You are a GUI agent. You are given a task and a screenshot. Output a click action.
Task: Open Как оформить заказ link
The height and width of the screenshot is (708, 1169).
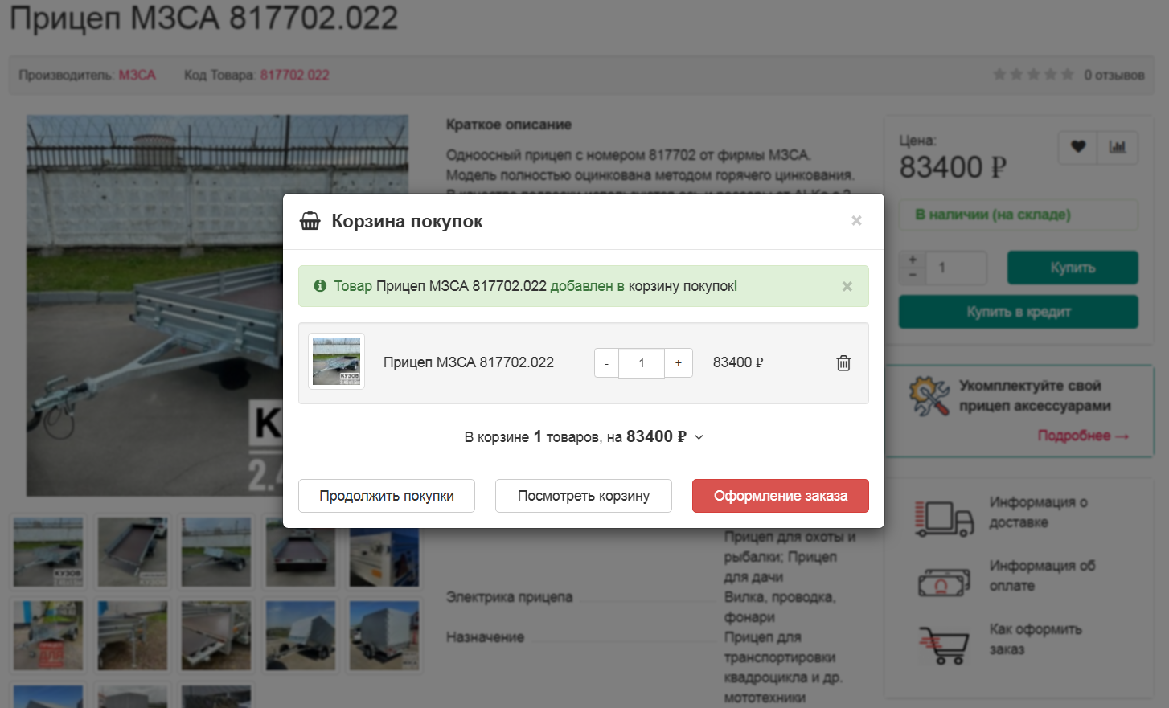pos(1036,639)
